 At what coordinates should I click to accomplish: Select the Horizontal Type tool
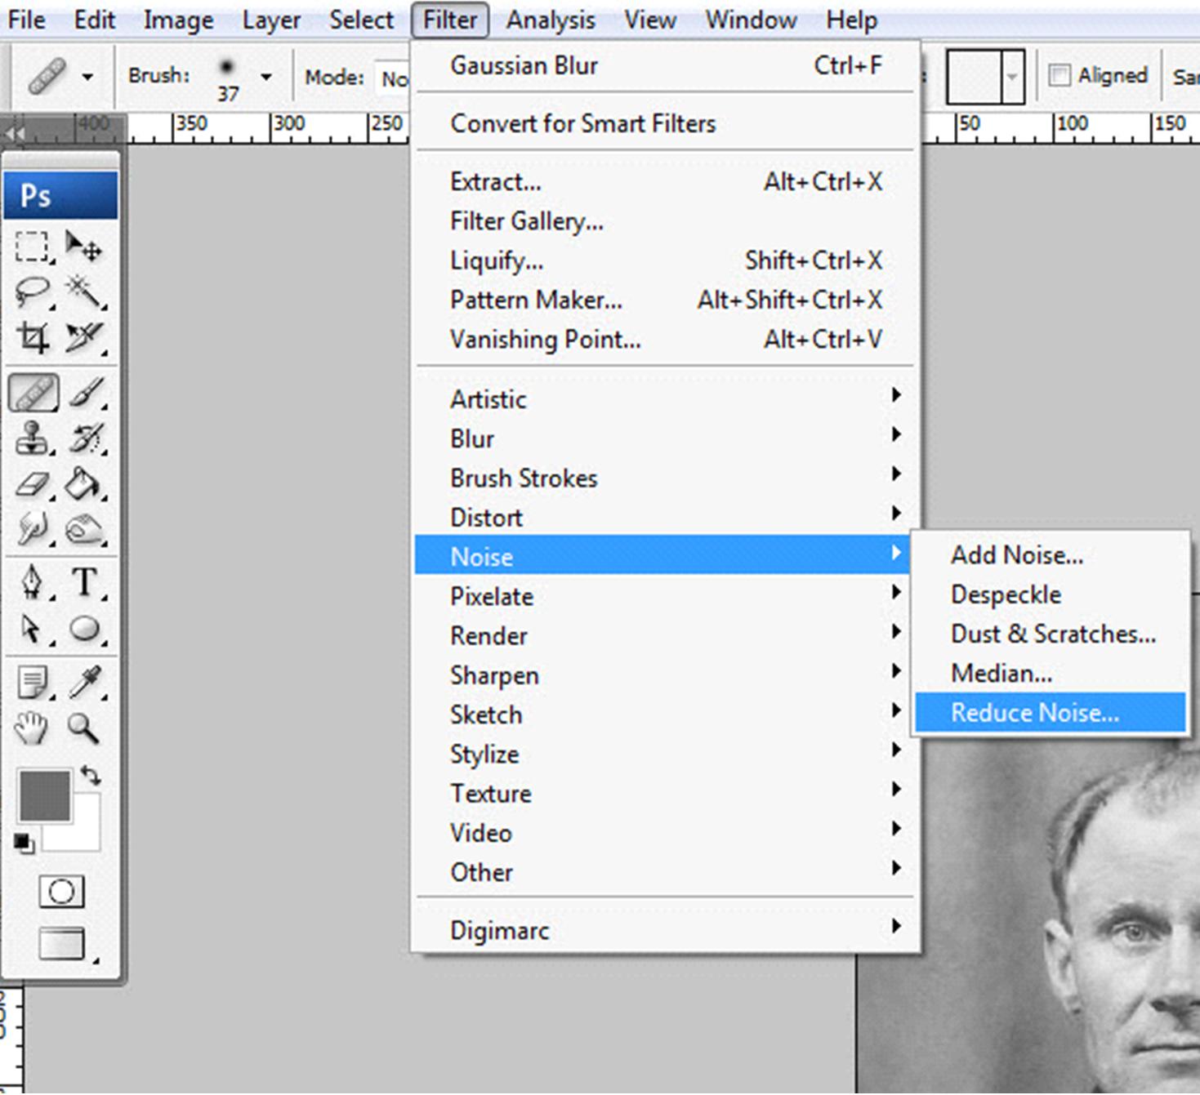[x=84, y=582]
